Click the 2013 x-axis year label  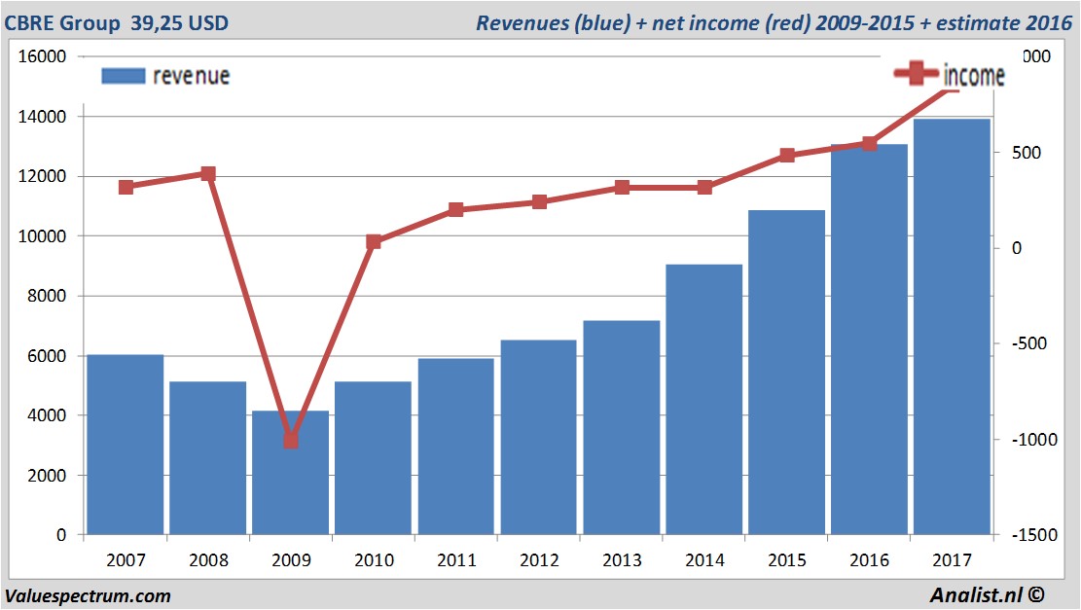(622, 559)
